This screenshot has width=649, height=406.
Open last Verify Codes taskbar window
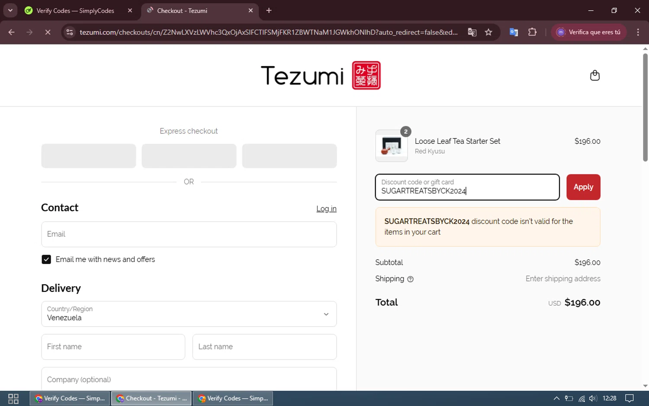[233, 398]
